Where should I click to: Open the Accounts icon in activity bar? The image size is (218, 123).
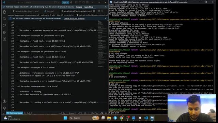pyautogui.click(x=4, y=101)
